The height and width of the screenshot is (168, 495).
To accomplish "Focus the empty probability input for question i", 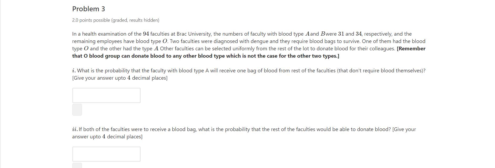I will pyautogui.click(x=106, y=95).
